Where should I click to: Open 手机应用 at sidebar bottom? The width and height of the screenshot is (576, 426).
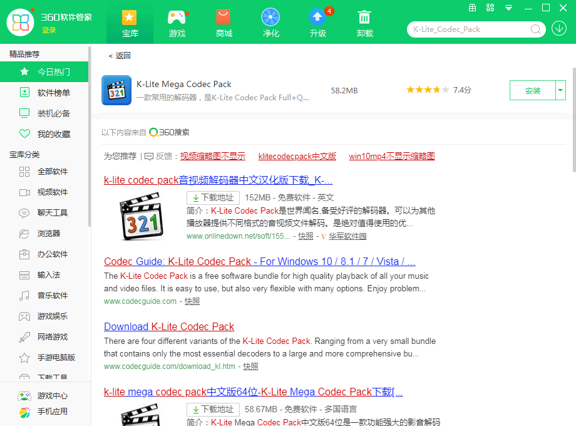[x=43, y=412]
